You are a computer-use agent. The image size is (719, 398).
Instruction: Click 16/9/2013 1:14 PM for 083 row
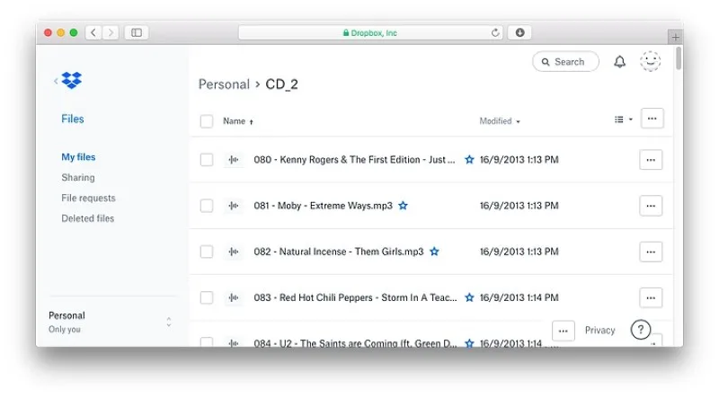coord(519,297)
